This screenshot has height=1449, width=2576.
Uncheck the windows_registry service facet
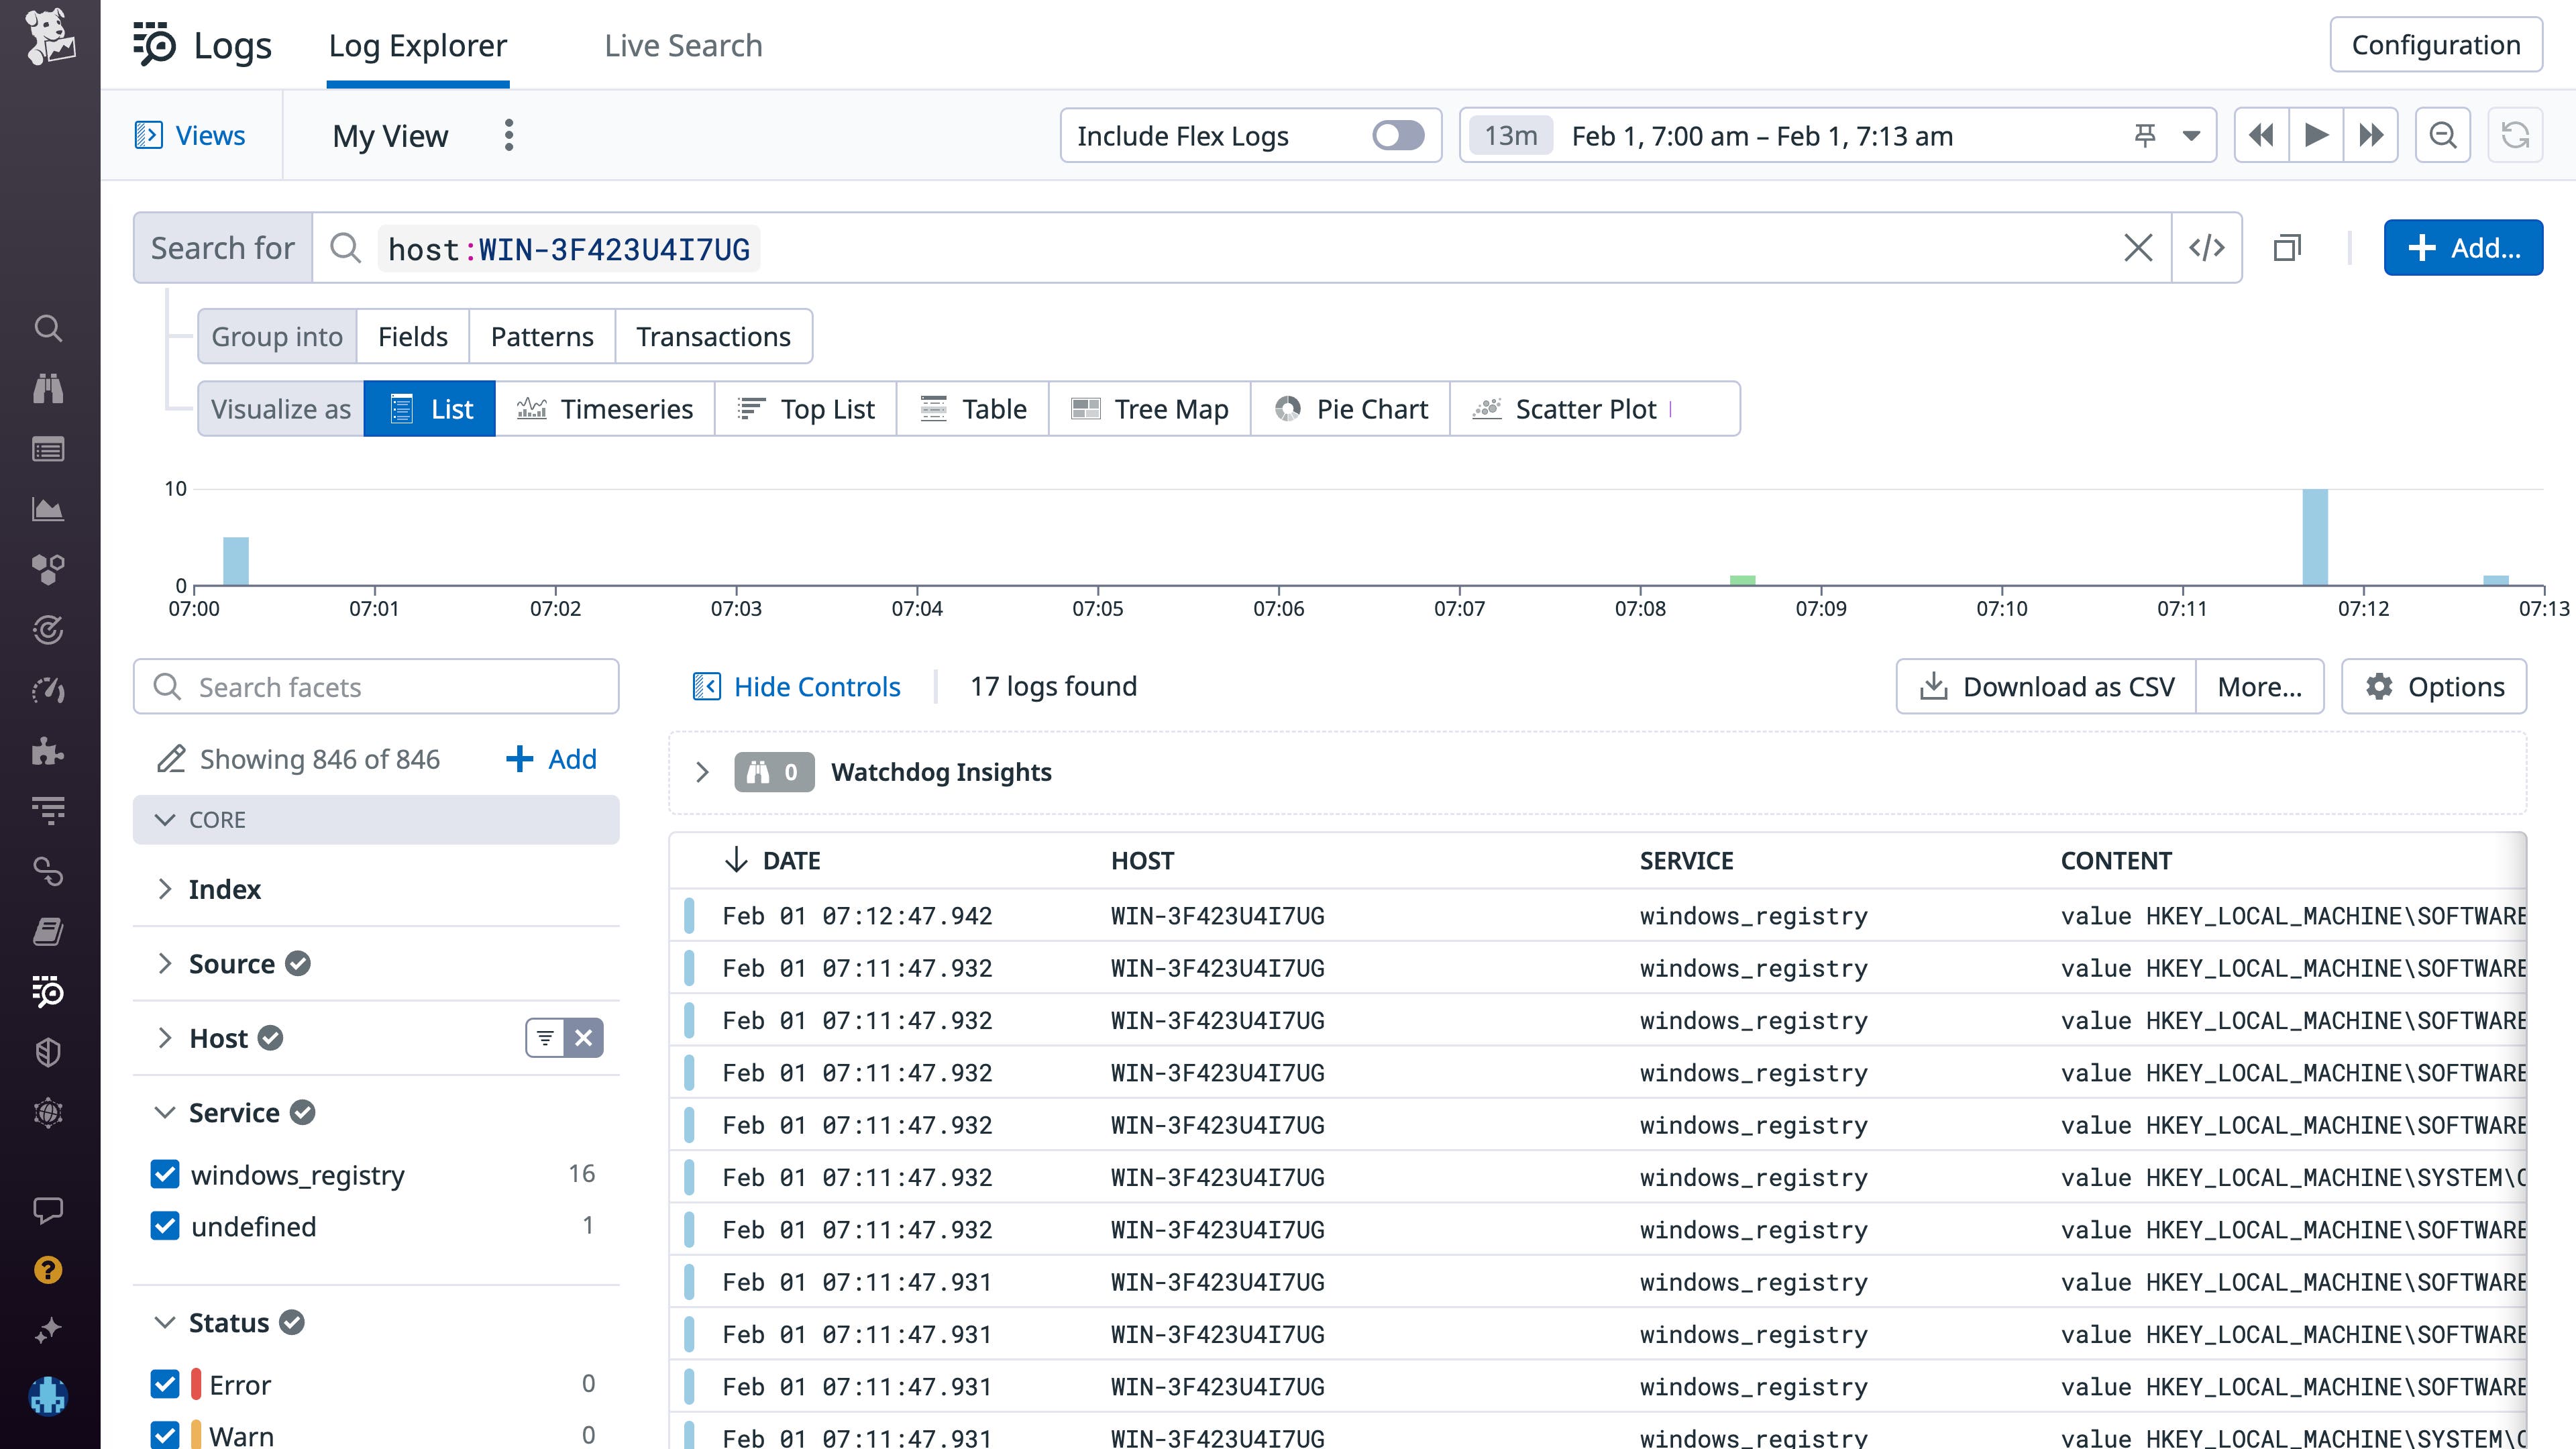pos(166,1175)
